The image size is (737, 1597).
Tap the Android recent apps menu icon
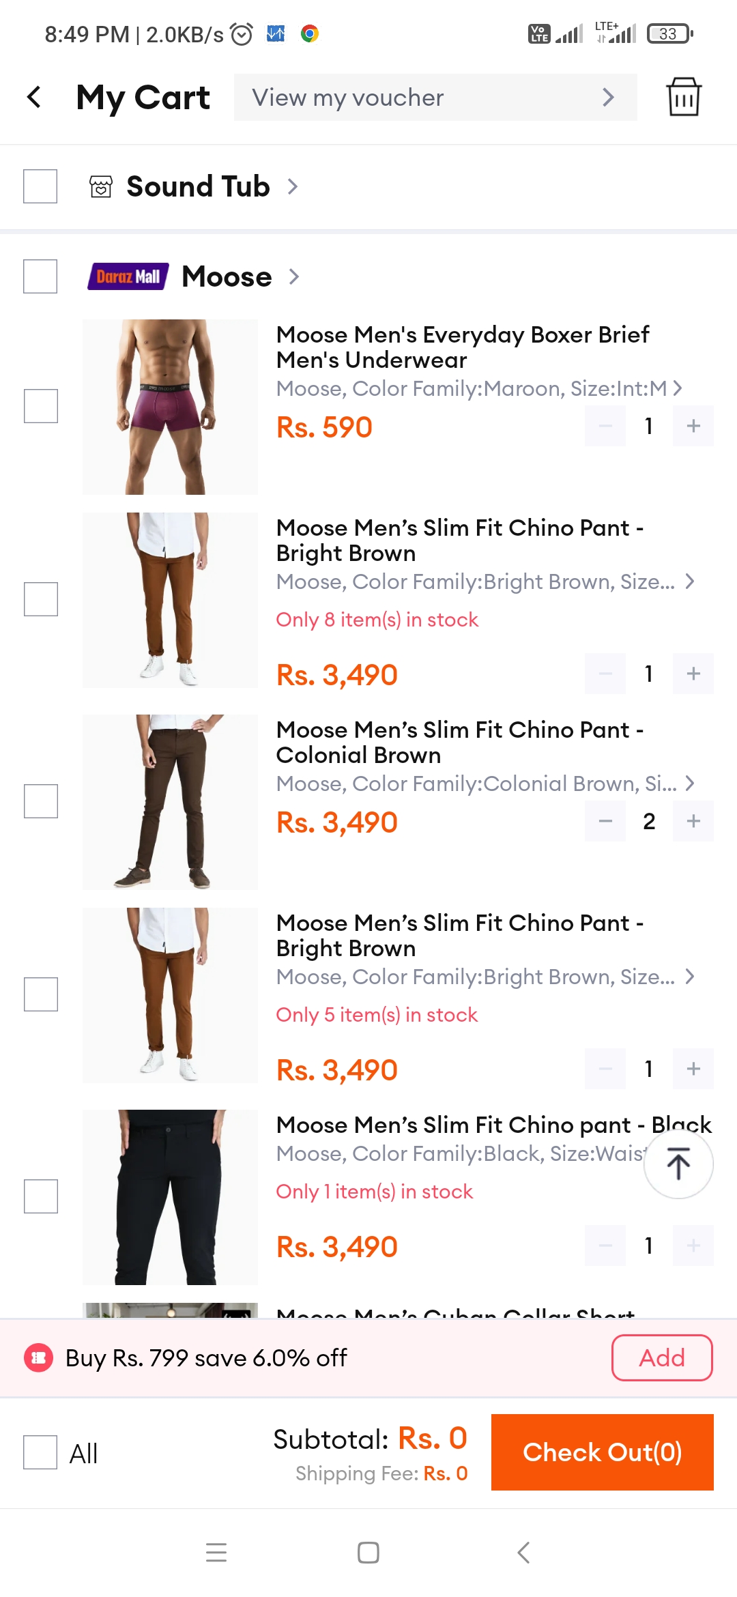click(x=216, y=1552)
